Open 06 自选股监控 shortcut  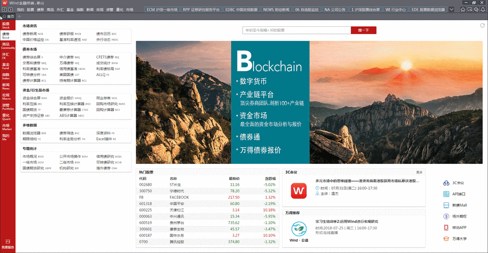click(307, 10)
